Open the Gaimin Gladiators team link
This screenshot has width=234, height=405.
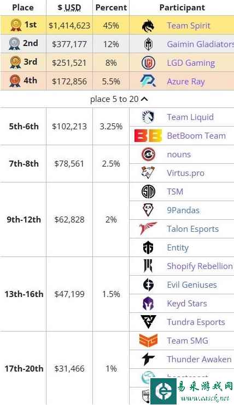pyautogui.click(x=200, y=44)
